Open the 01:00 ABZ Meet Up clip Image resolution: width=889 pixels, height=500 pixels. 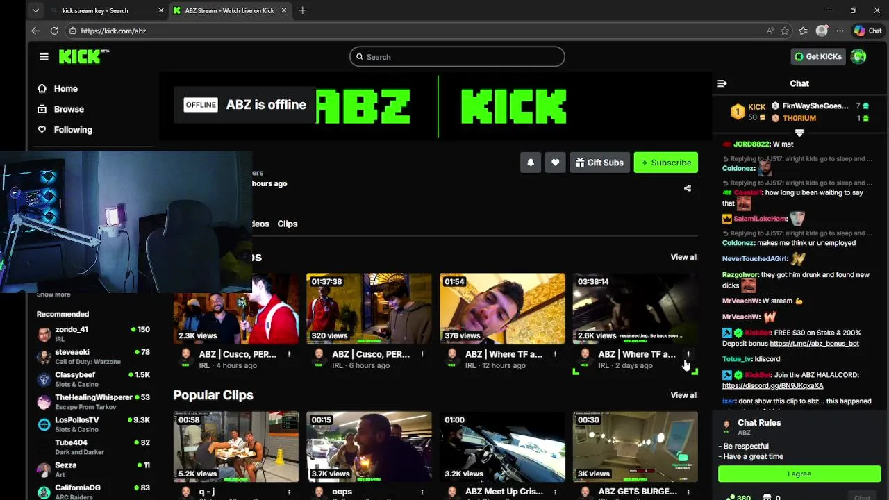tap(502, 447)
